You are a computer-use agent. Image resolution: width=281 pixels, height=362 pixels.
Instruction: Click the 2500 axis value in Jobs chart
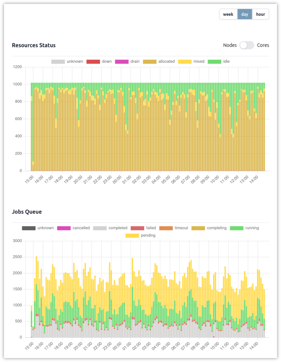click(18, 257)
